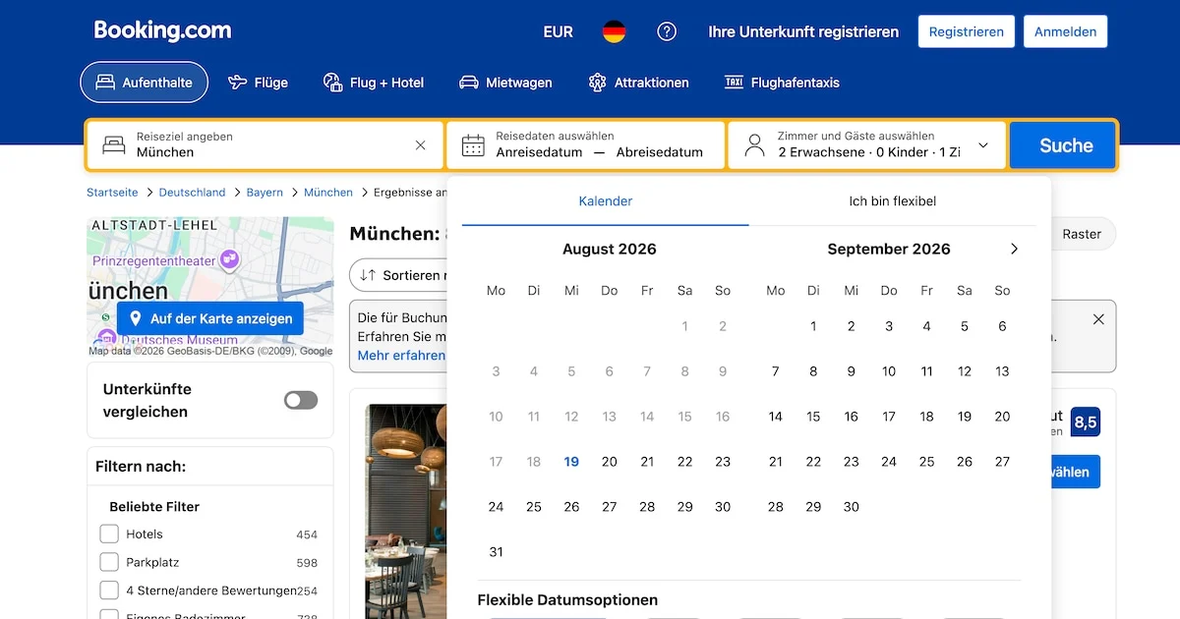Open the Mehr erfahren link
The image size is (1180, 619).
pyautogui.click(x=401, y=356)
